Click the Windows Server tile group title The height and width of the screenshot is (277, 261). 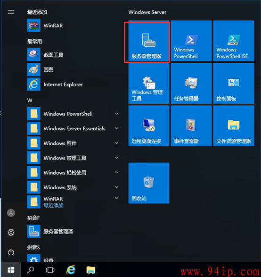[x=147, y=12]
